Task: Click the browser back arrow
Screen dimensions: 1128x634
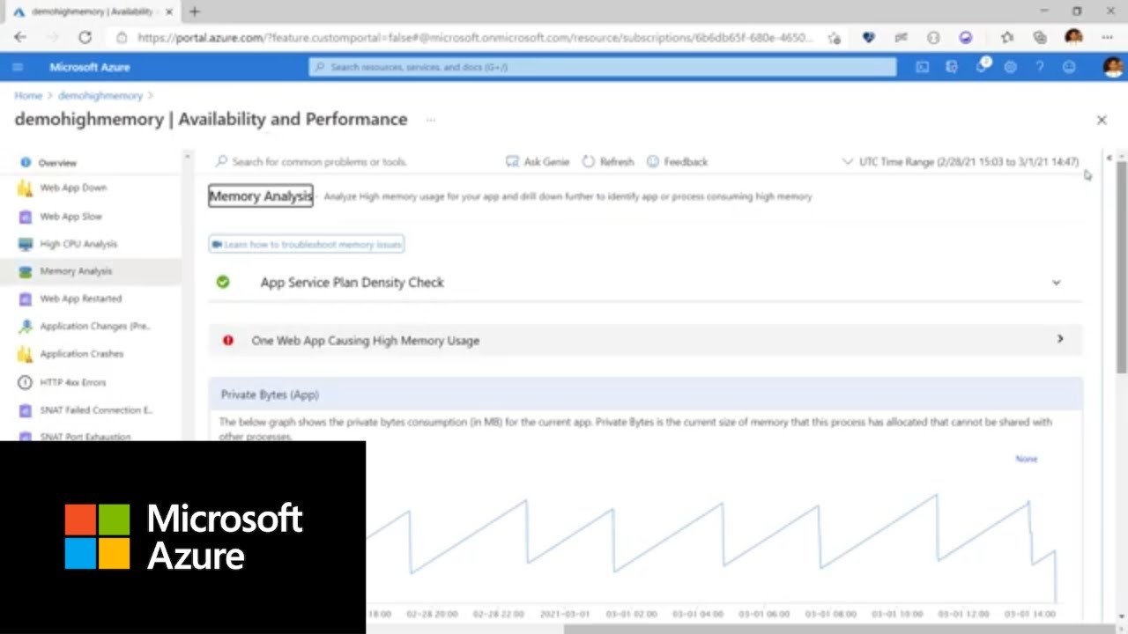Action: (x=20, y=37)
